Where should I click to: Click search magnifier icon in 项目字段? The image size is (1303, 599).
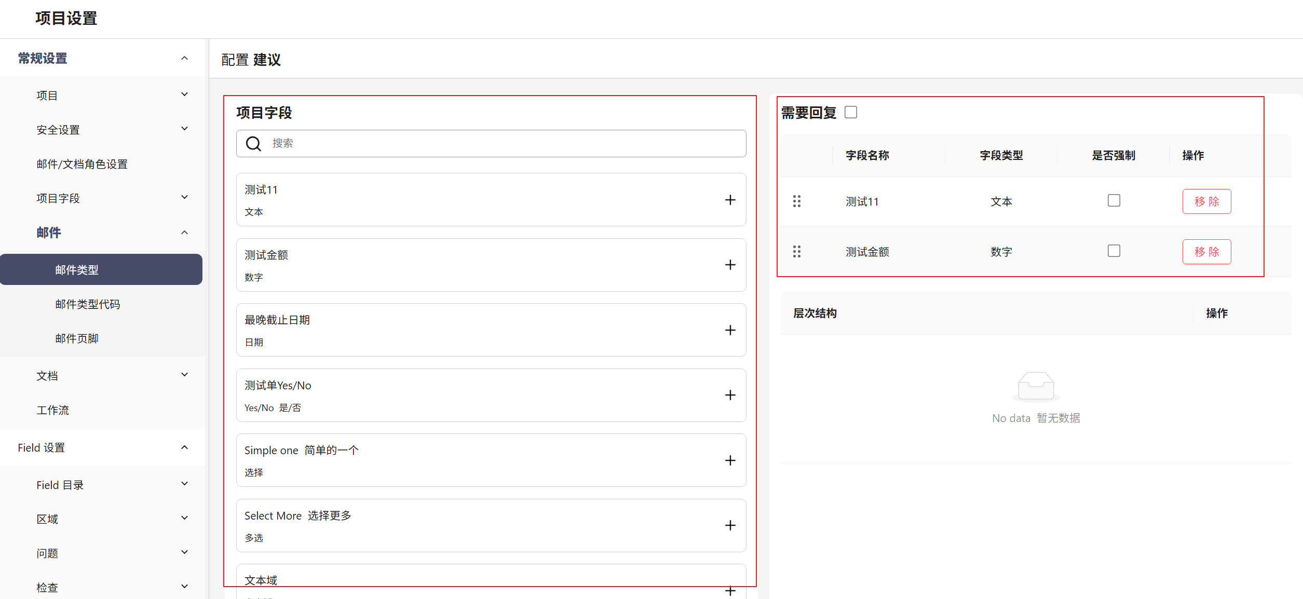pyautogui.click(x=253, y=143)
